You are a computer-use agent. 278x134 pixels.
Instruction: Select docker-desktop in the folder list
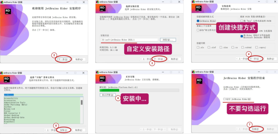(x=11, y=115)
